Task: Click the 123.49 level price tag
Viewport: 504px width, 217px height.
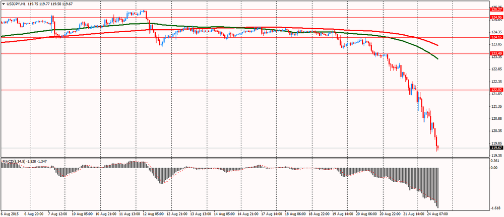Action: point(496,53)
